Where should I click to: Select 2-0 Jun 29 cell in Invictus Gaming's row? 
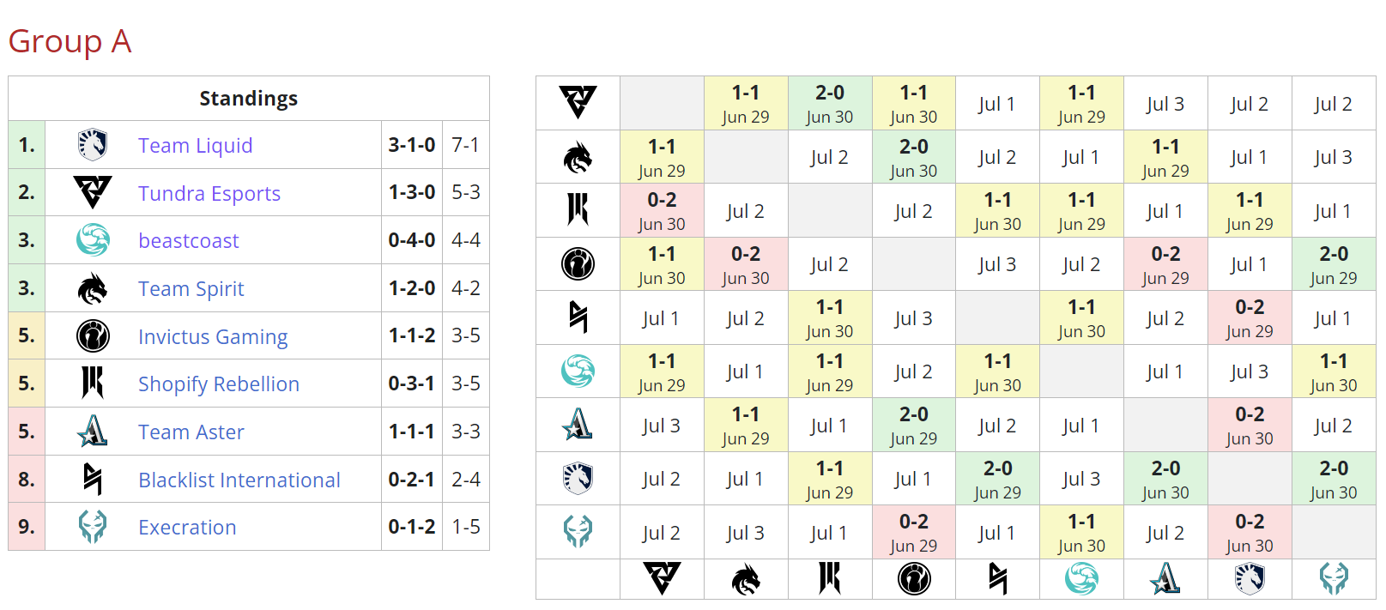1333,264
